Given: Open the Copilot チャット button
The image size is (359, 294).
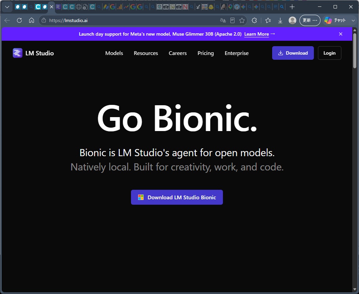Looking at the screenshot, I should coord(335,20).
